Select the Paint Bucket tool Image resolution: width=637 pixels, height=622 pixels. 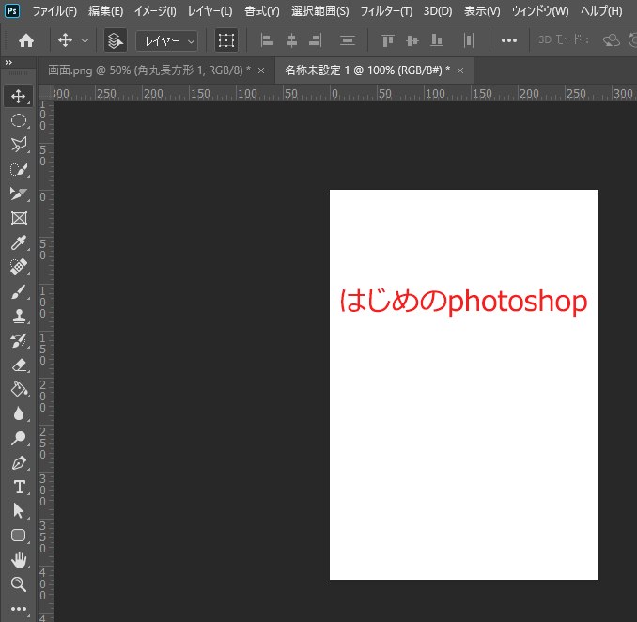pyautogui.click(x=19, y=389)
